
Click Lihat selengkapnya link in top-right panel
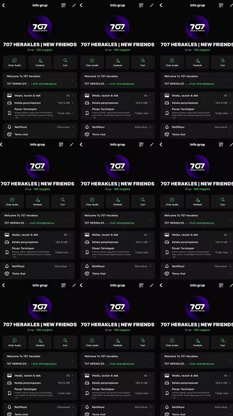[201, 84]
